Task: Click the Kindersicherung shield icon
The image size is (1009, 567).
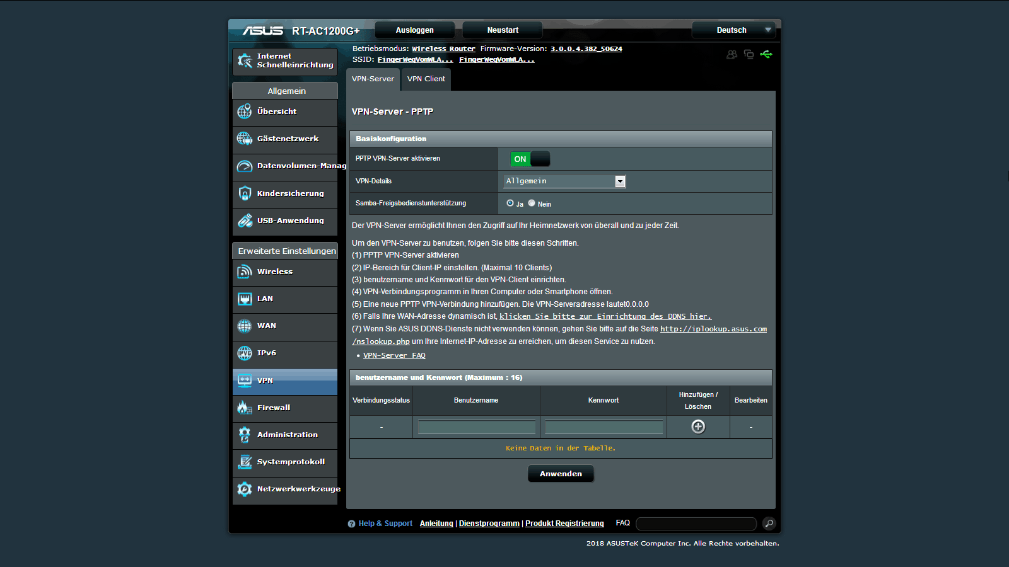Action: pyautogui.click(x=245, y=193)
